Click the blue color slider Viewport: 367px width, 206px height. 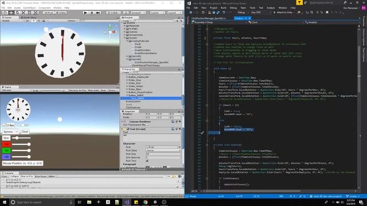click(x=21, y=157)
